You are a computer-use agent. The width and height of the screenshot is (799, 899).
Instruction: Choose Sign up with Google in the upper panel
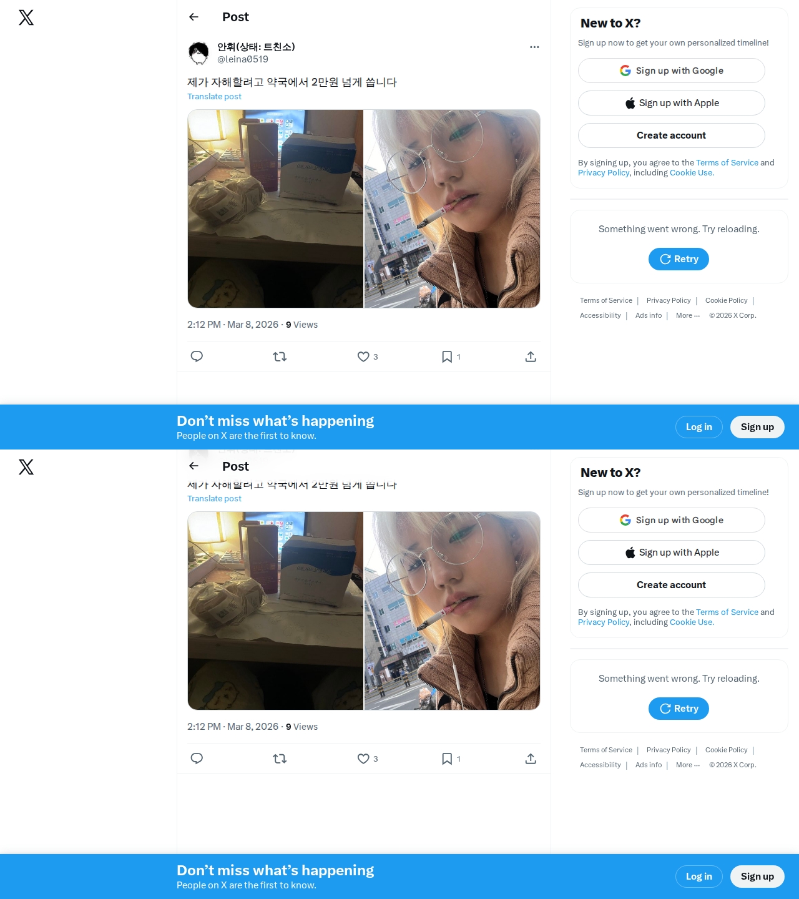point(672,71)
